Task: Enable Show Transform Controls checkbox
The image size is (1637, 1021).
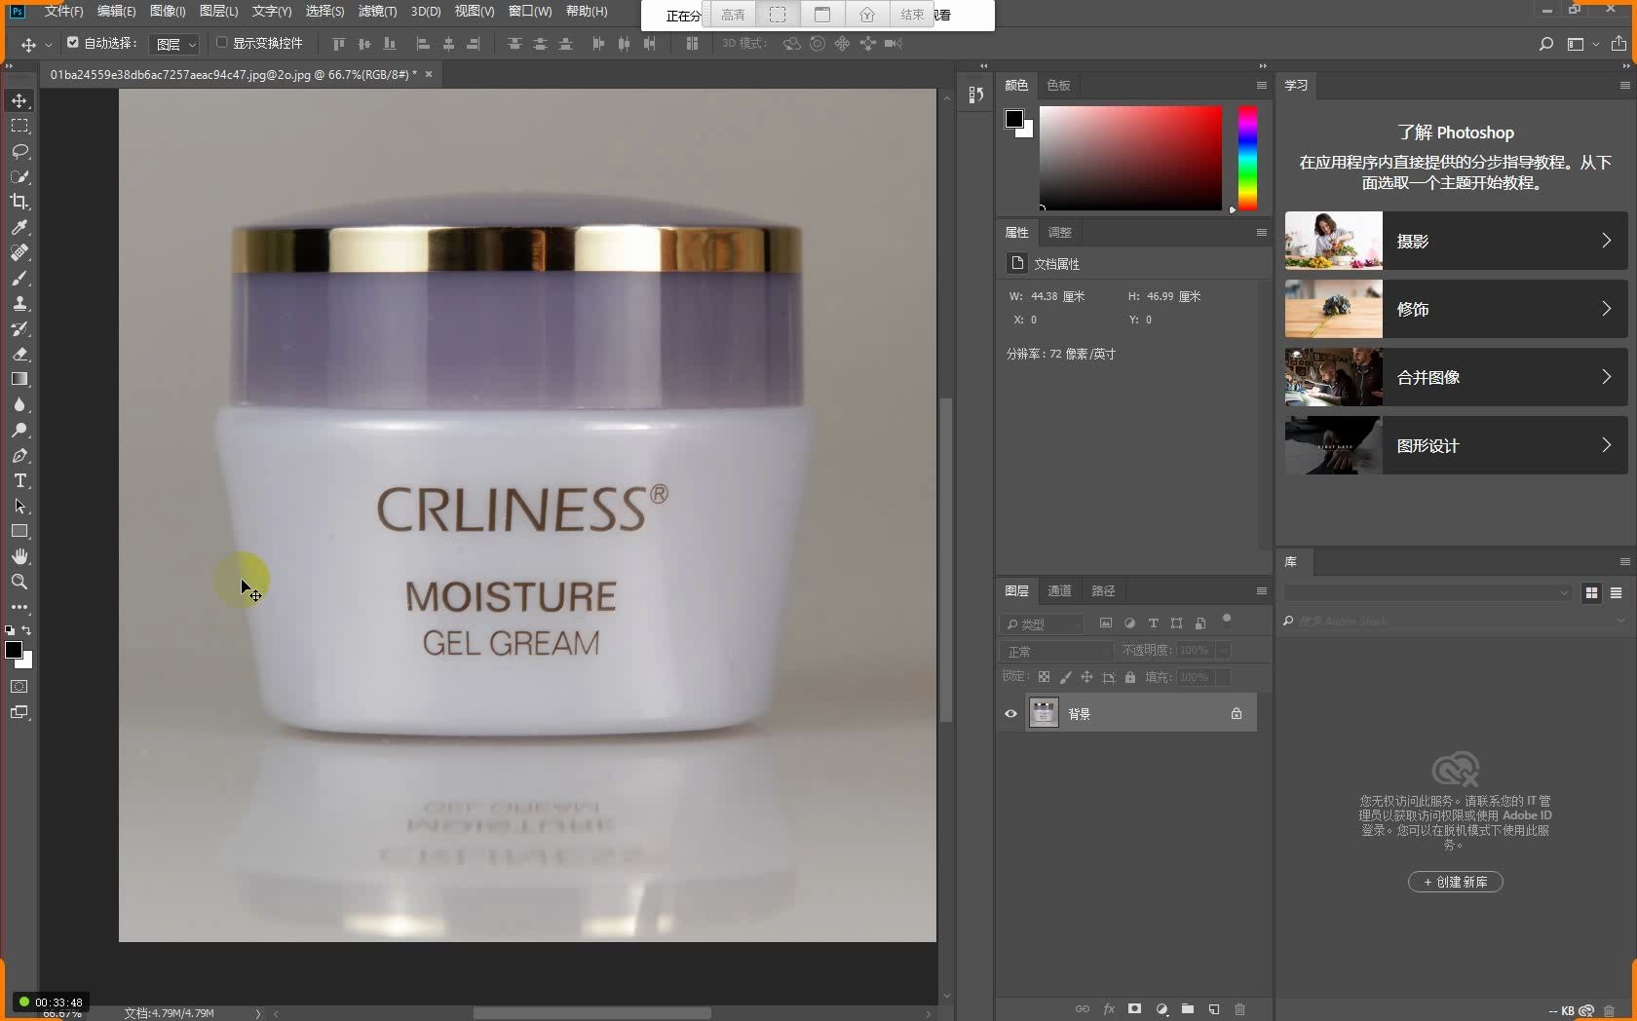Action: point(222,43)
